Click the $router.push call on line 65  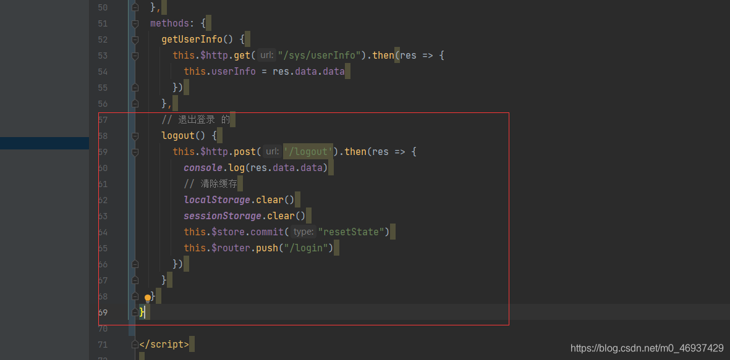(258, 248)
